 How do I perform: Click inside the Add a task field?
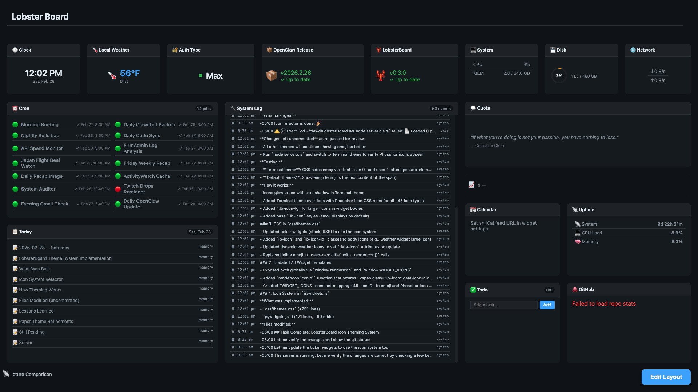pos(504,305)
